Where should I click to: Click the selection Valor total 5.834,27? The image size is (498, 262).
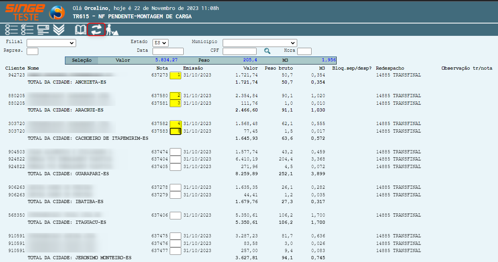point(167,60)
